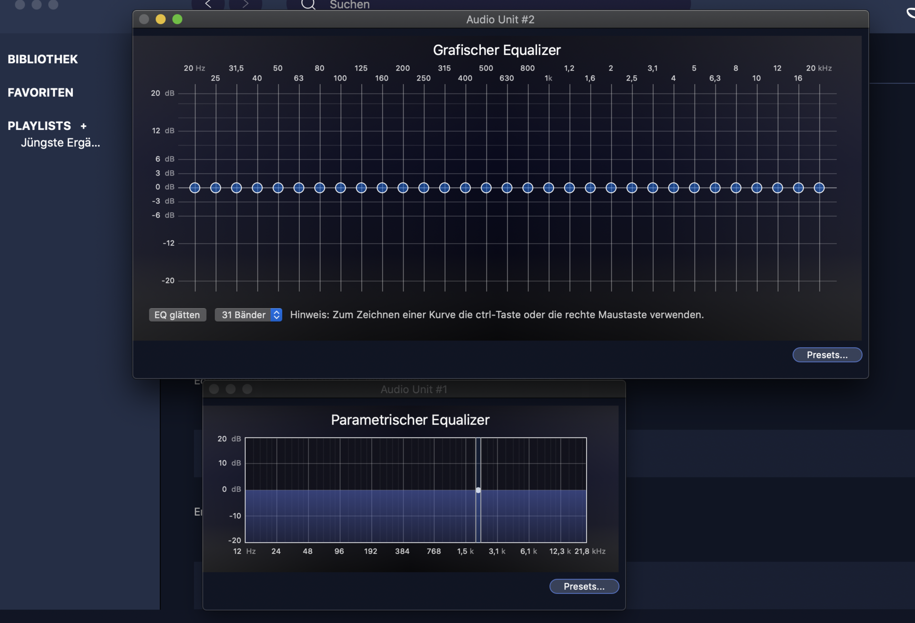Image resolution: width=915 pixels, height=623 pixels.
Task: Select the 500 Hz band slider handle
Action: click(486, 188)
